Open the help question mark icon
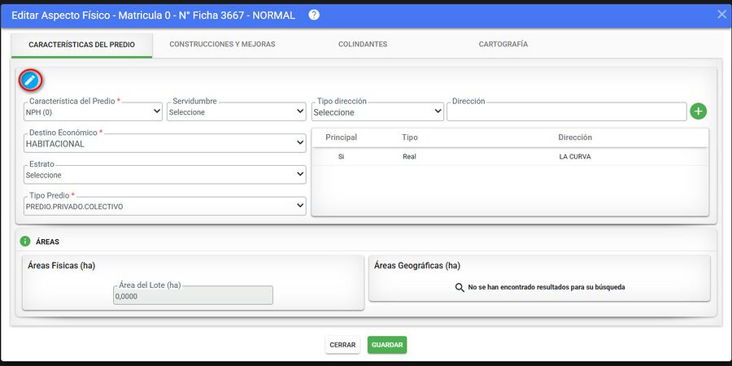The width and height of the screenshot is (732, 366). tap(314, 15)
